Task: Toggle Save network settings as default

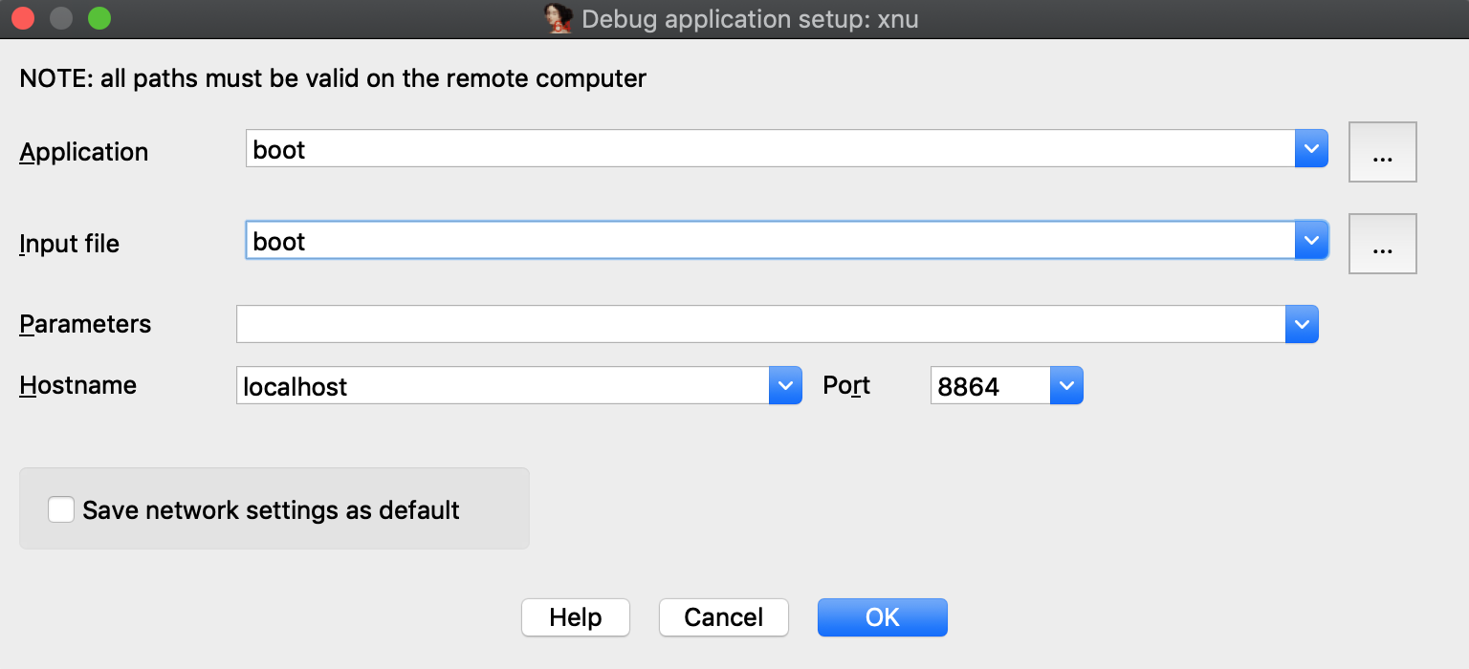Action: pyautogui.click(x=61, y=509)
